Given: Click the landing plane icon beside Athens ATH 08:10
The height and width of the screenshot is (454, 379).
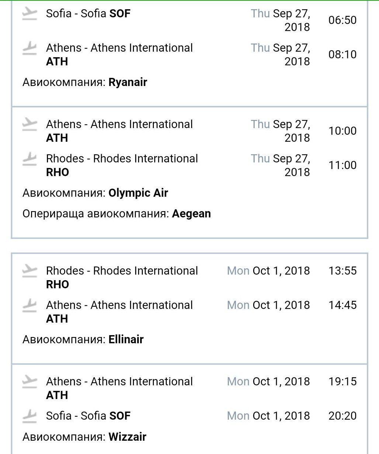Looking at the screenshot, I should point(30,48).
